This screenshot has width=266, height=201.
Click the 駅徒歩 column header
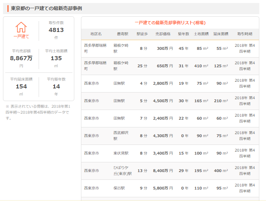[x=142, y=34]
